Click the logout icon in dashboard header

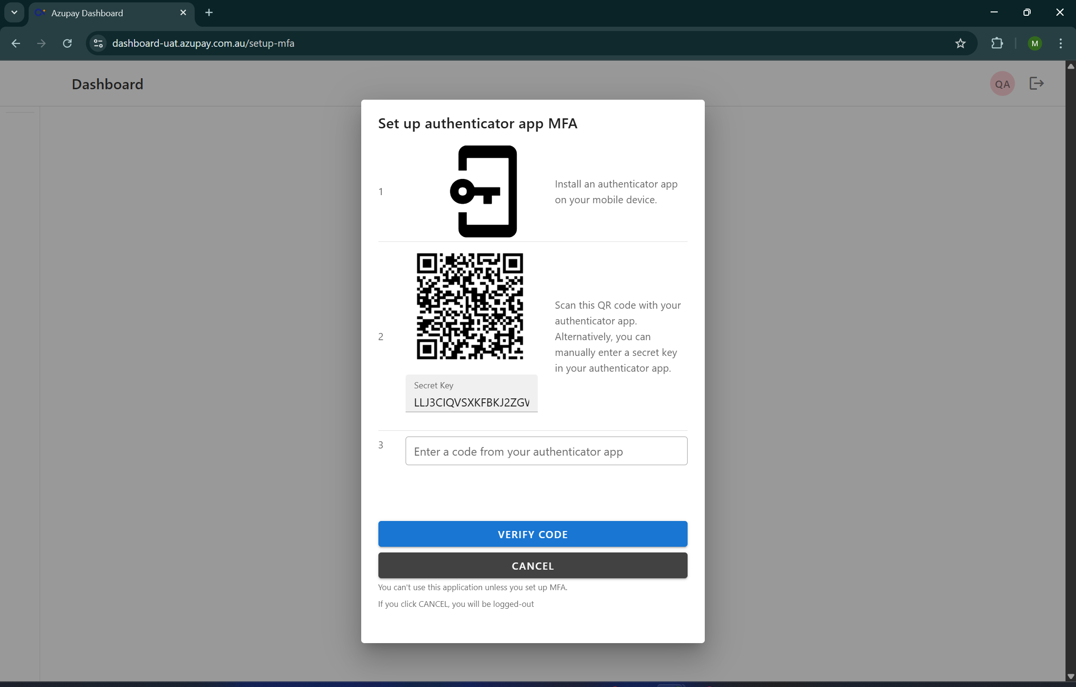(1036, 83)
